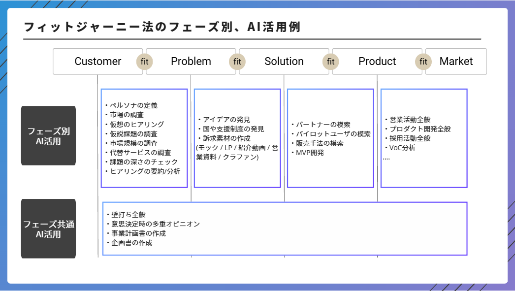Click the 市場規模の調査 bullet
This screenshot has width=515, height=291.
pos(131,143)
